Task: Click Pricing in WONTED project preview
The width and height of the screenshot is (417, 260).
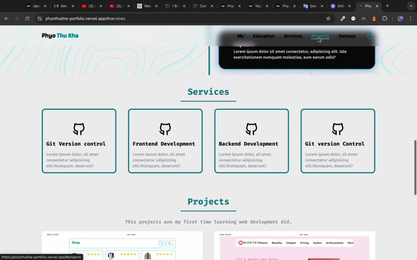Action: coord(304,243)
